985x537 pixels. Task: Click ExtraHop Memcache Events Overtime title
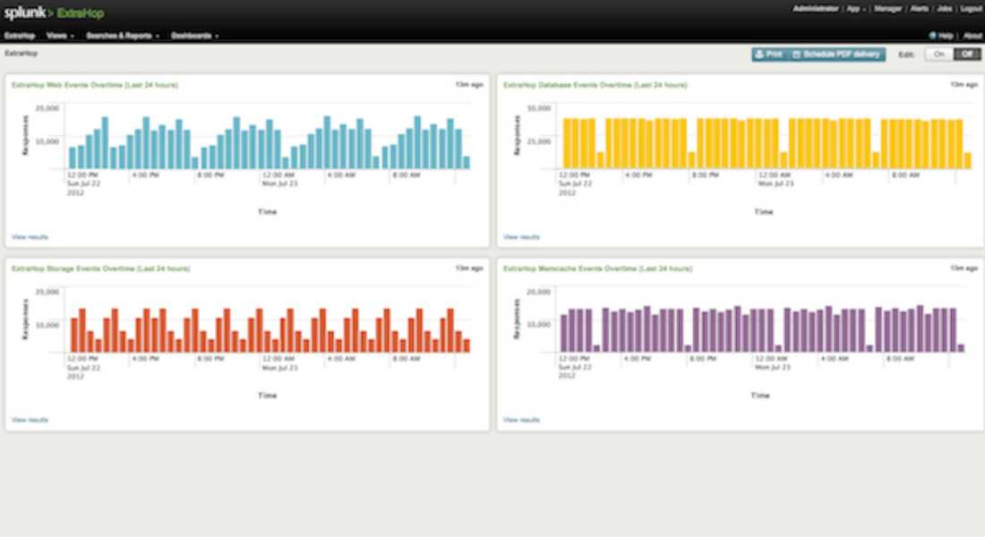597,268
